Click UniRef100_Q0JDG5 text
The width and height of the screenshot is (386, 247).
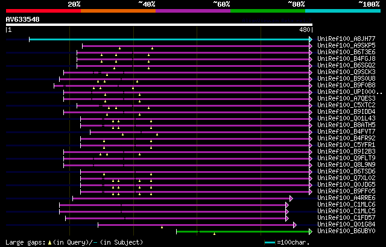(346, 185)
